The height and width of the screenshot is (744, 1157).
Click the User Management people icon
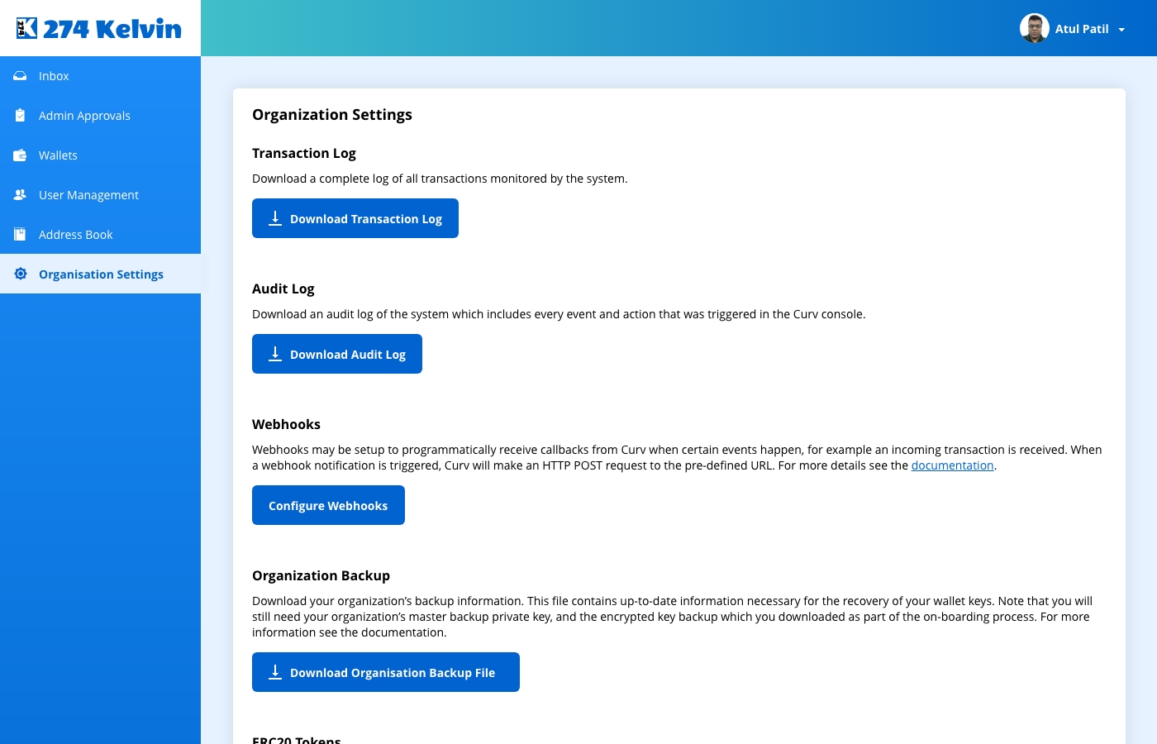click(20, 195)
